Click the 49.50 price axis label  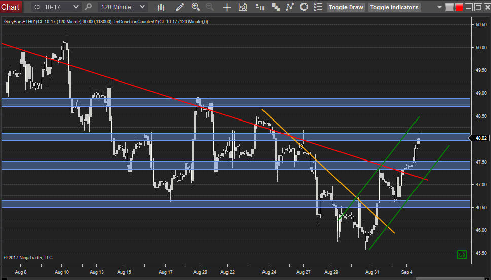pos(481,70)
